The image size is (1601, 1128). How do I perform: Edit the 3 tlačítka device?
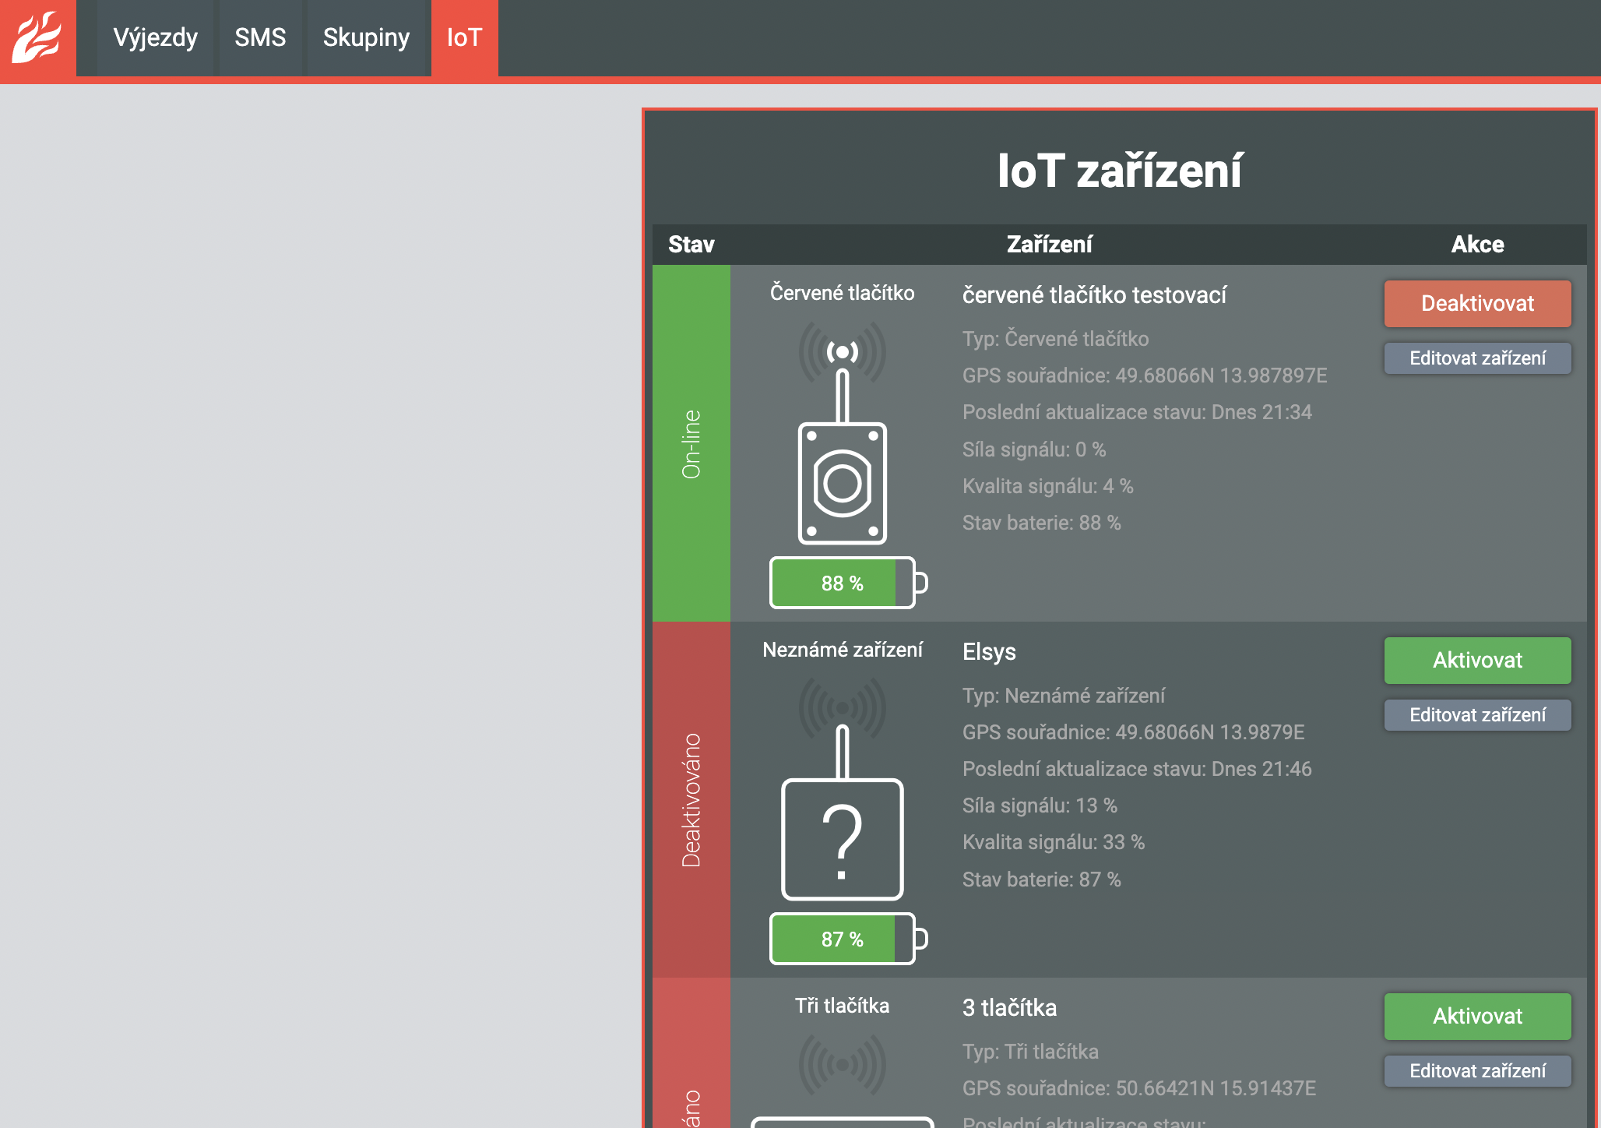1477,1071
